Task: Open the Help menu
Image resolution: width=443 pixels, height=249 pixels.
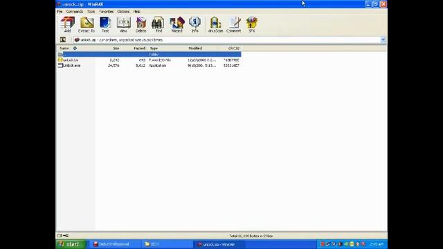Action: point(137,12)
